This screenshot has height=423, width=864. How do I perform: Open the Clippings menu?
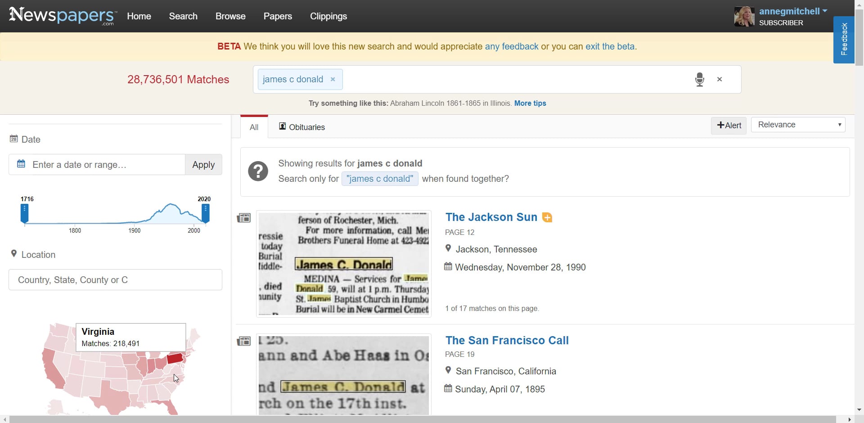pyautogui.click(x=328, y=16)
